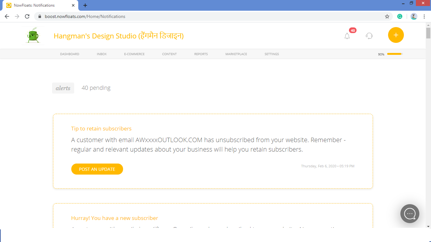Open the notifications bell icon
The image size is (431, 242).
point(347,36)
